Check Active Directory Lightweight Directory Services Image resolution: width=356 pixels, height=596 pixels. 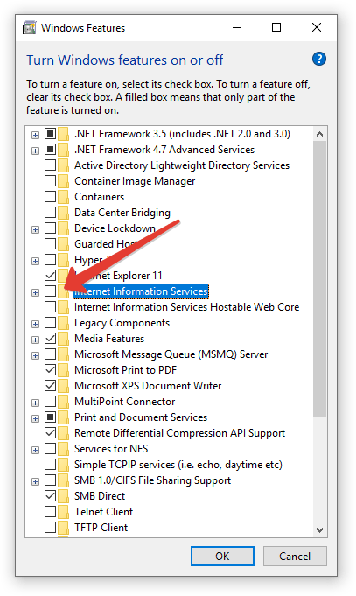(x=50, y=165)
